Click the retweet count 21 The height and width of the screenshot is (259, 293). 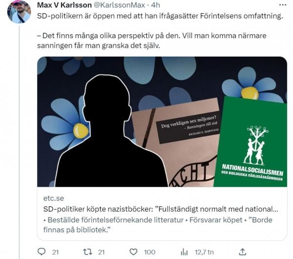101,252
